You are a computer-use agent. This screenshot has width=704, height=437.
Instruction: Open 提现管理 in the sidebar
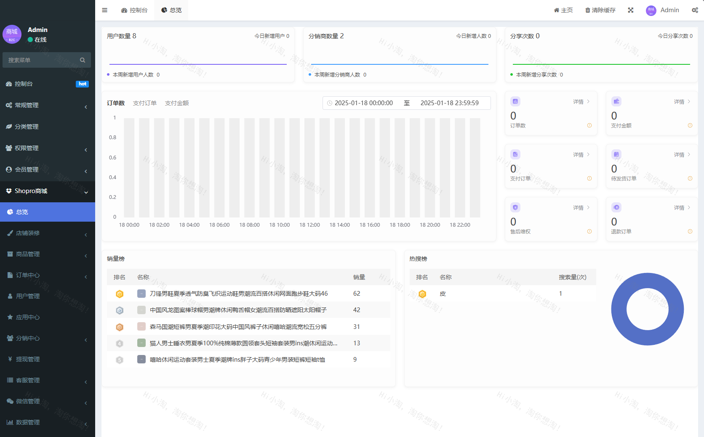point(48,359)
